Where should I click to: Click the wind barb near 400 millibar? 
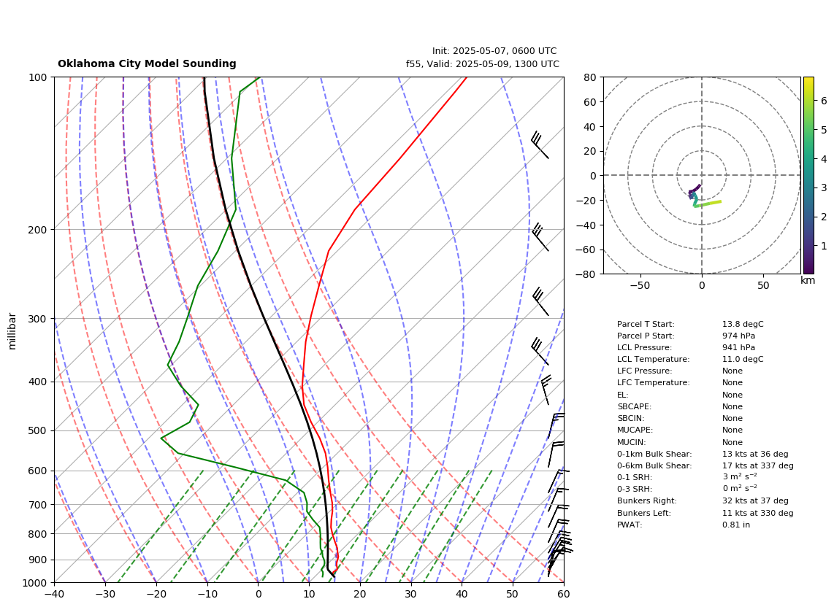[x=546, y=390]
